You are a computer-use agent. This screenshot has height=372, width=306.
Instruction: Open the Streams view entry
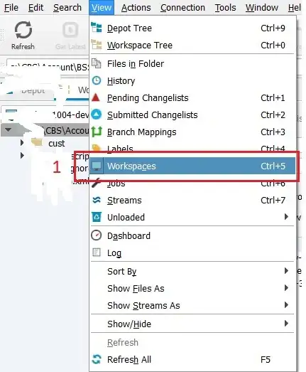click(x=192, y=201)
